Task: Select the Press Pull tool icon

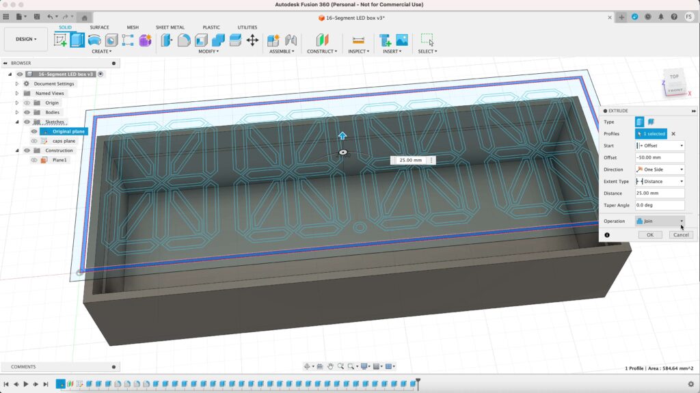Action: coord(167,40)
